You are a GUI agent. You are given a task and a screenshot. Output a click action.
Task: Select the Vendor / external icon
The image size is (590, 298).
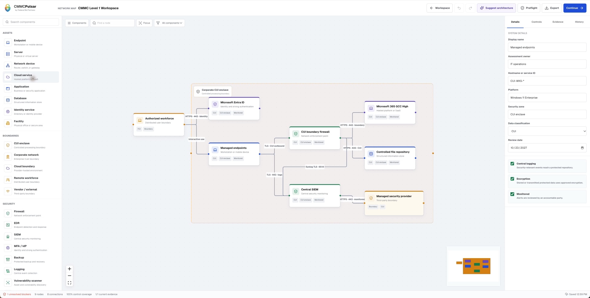[x=8, y=192]
